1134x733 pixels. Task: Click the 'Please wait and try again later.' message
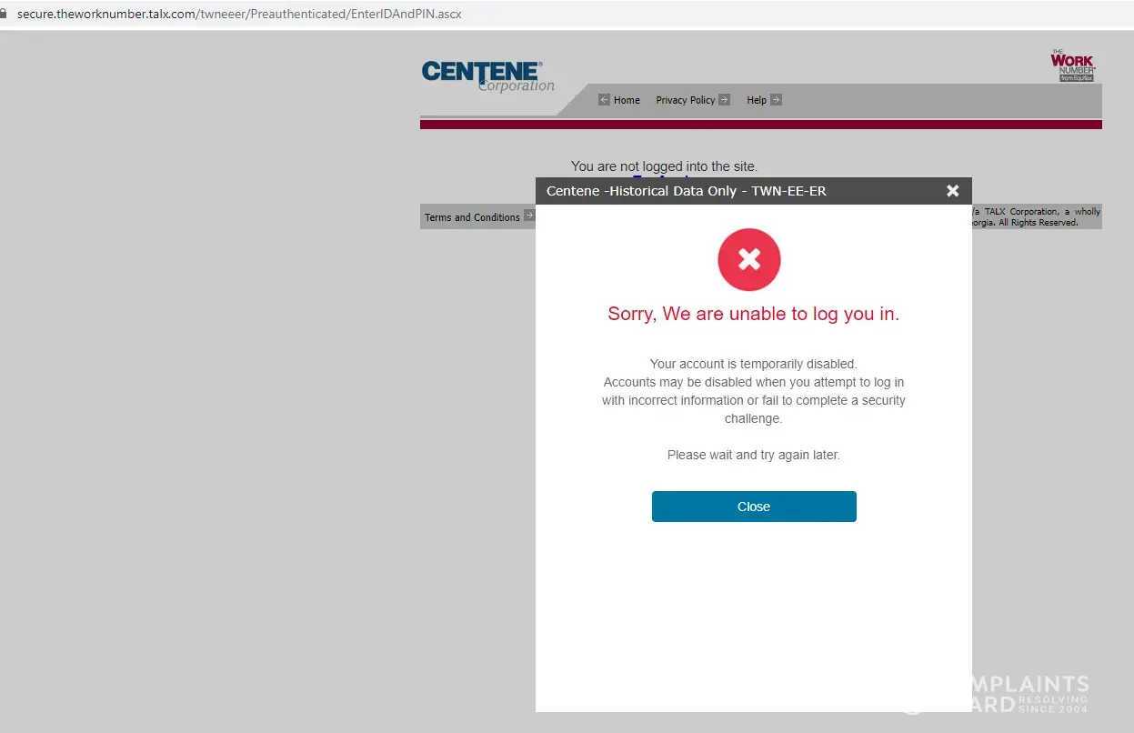(754, 455)
